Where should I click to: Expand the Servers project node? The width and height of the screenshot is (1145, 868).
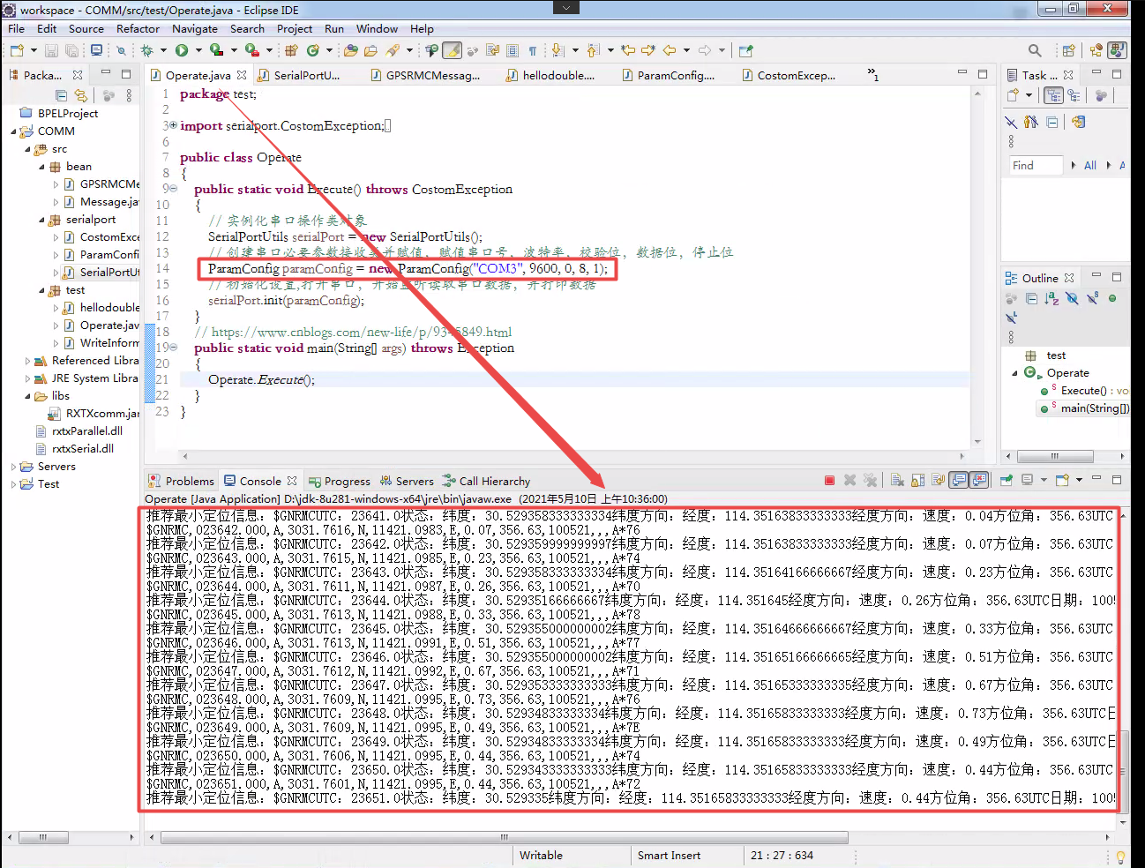point(13,467)
